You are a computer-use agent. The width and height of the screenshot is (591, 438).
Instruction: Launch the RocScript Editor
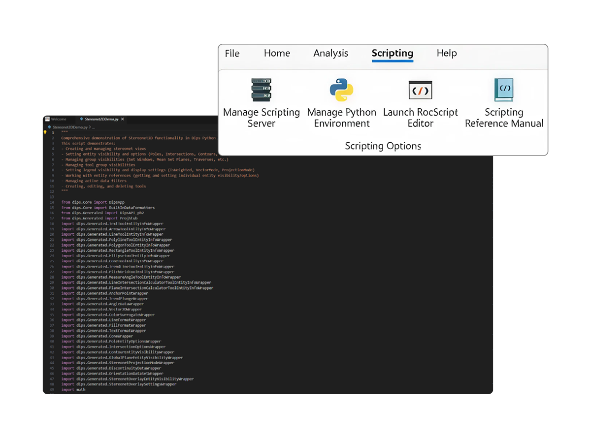coord(420,101)
